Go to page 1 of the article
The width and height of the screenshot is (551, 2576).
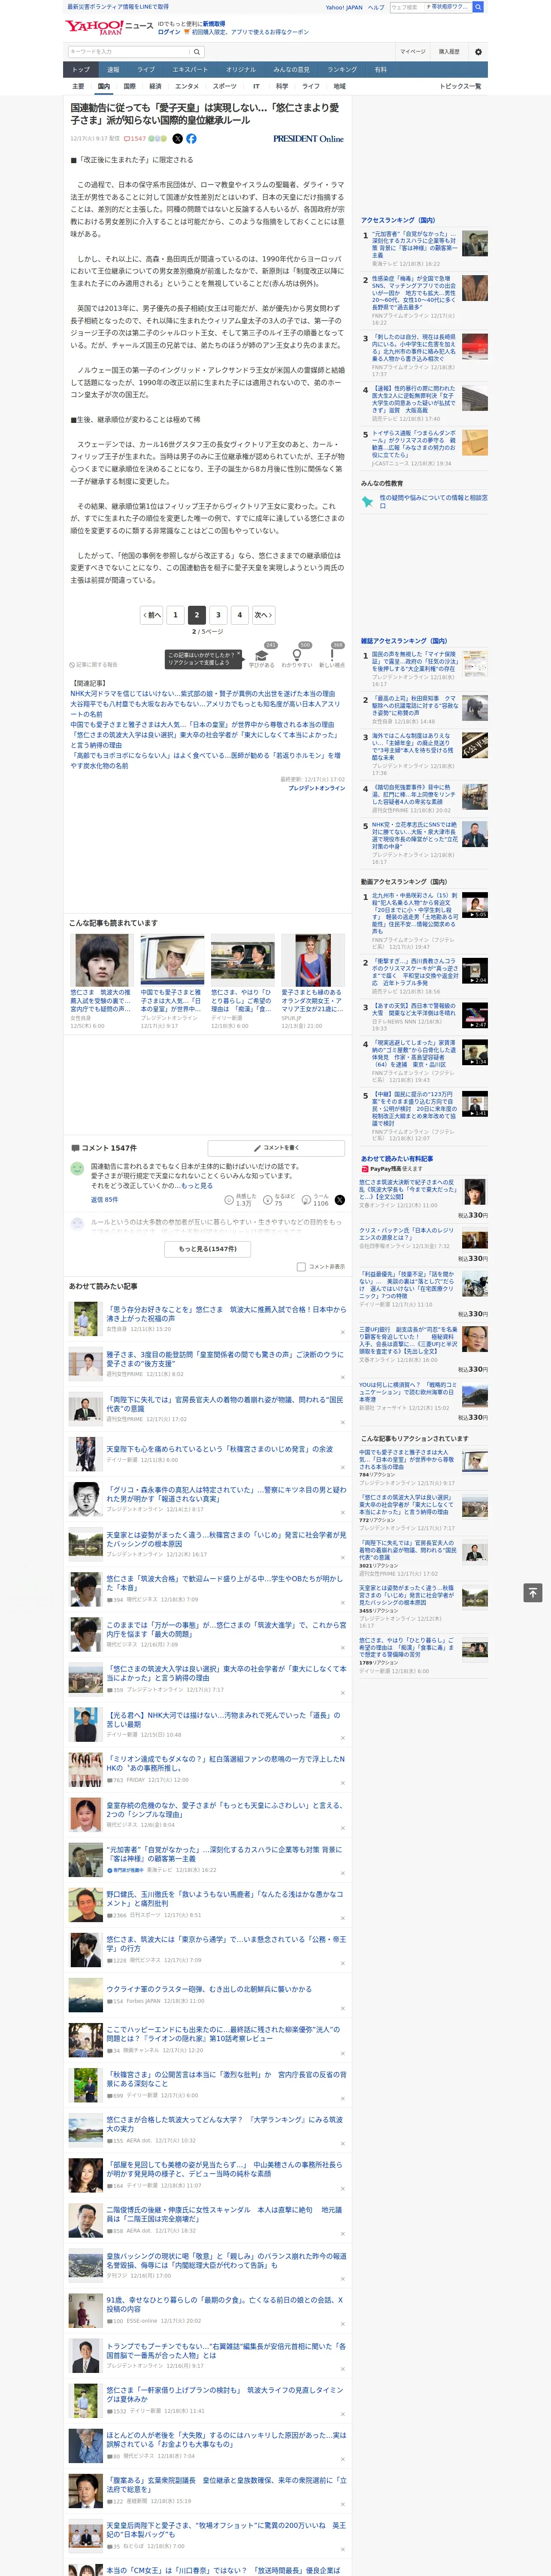point(175,615)
